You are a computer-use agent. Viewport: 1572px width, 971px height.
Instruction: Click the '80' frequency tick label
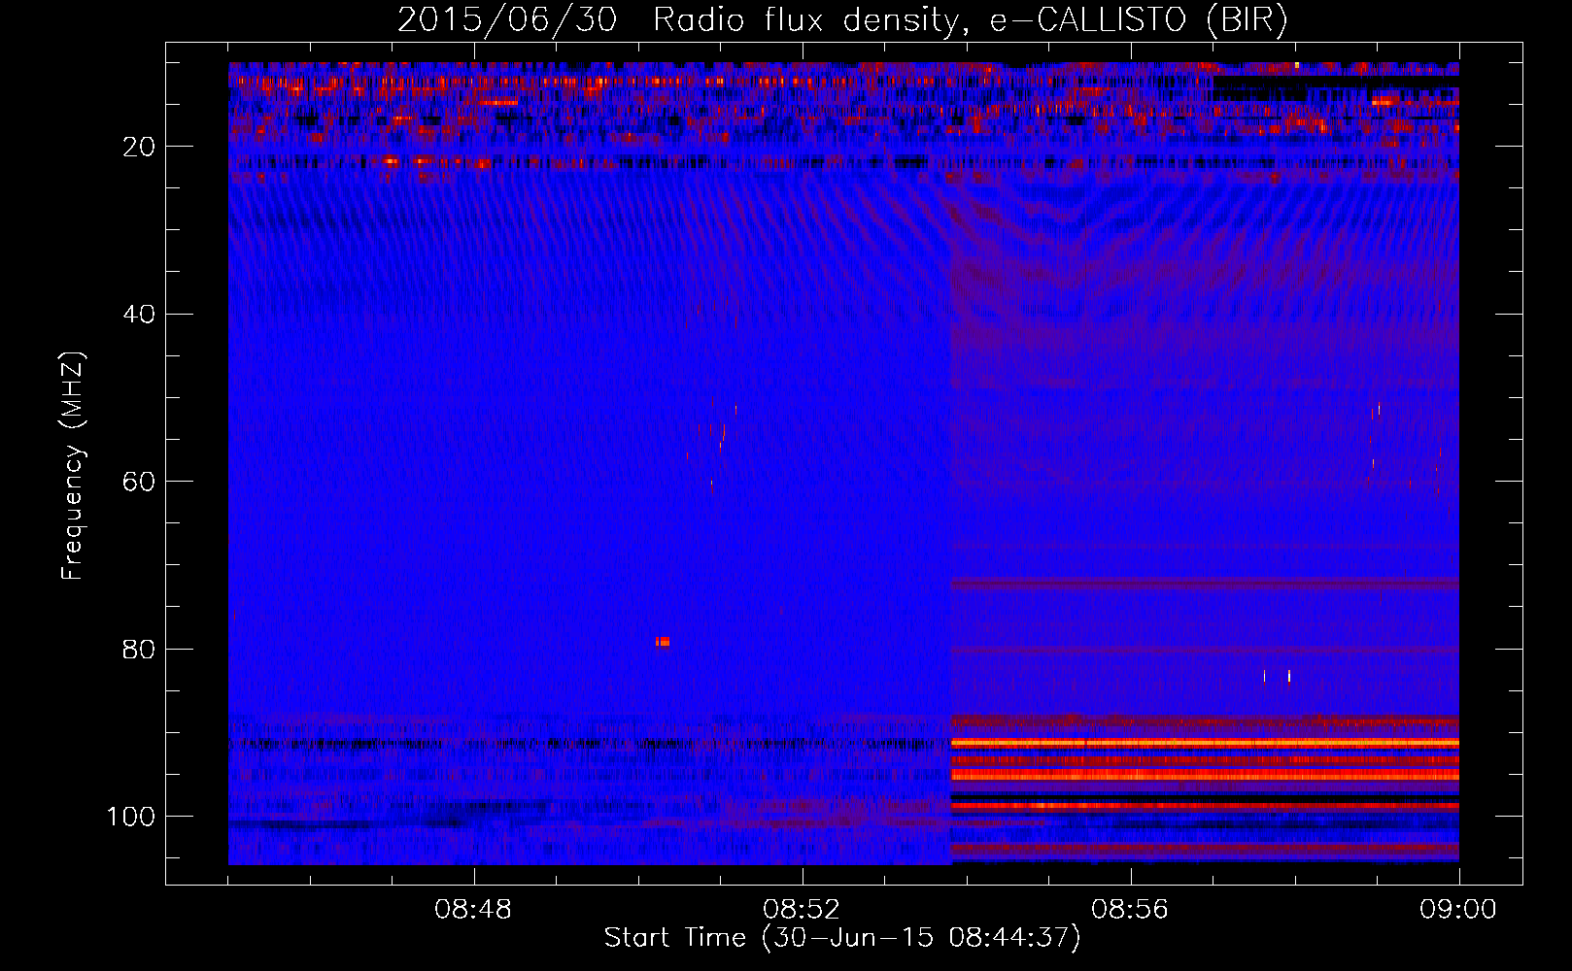coord(139,650)
